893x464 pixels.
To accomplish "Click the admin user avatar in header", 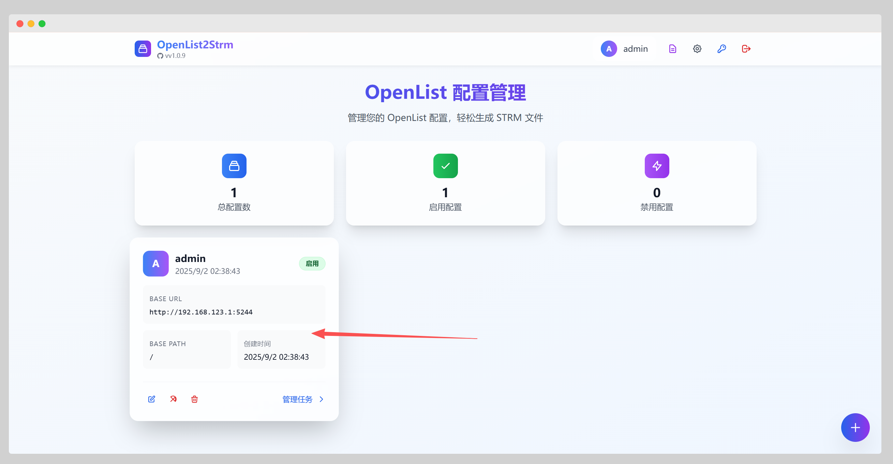I will [x=609, y=49].
